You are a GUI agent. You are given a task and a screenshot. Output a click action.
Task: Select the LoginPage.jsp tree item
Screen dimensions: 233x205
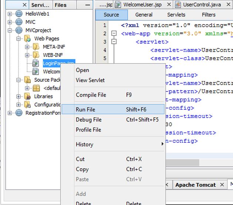pos(59,63)
